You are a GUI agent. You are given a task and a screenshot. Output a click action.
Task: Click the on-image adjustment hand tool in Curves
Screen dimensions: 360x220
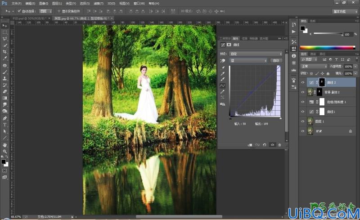[x=222, y=60]
